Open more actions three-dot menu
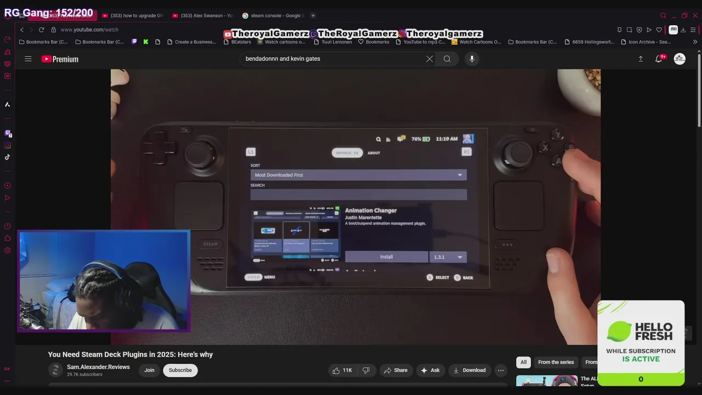The image size is (702, 395). [x=500, y=370]
